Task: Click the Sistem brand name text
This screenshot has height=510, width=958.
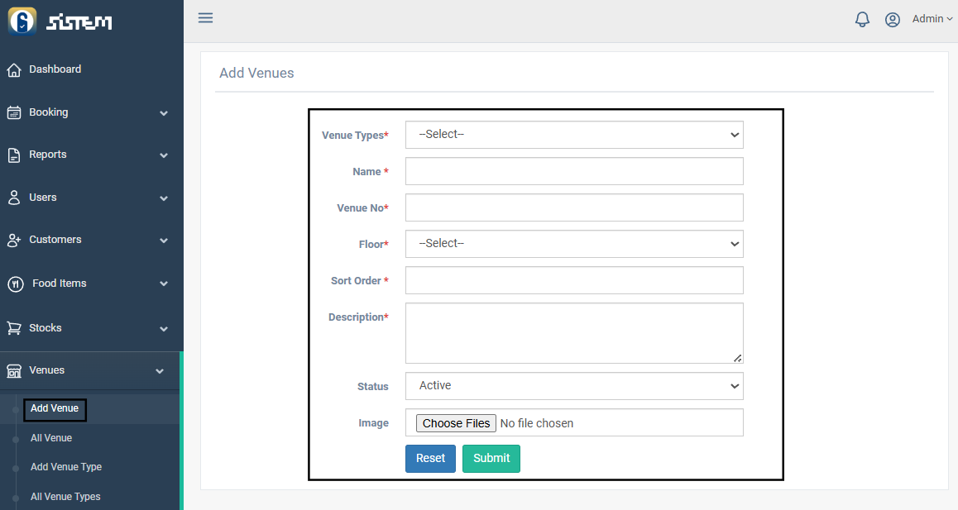Action: tap(79, 22)
